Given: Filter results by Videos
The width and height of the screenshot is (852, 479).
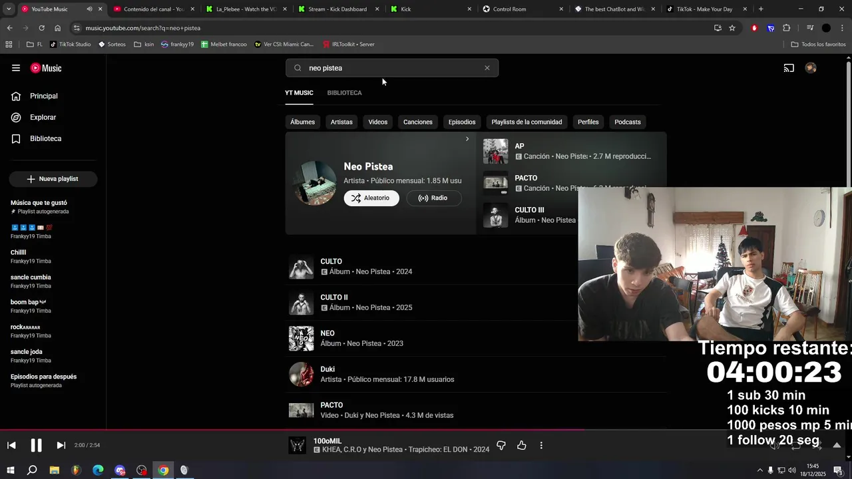Looking at the screenshot, I should pyautogui.click(x=377, y=122).
